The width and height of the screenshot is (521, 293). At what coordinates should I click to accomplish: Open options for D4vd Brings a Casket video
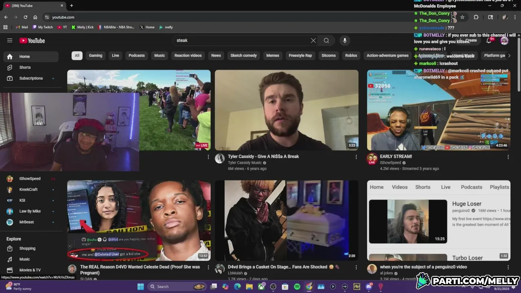pyautogui.click(x=356, y=267)
